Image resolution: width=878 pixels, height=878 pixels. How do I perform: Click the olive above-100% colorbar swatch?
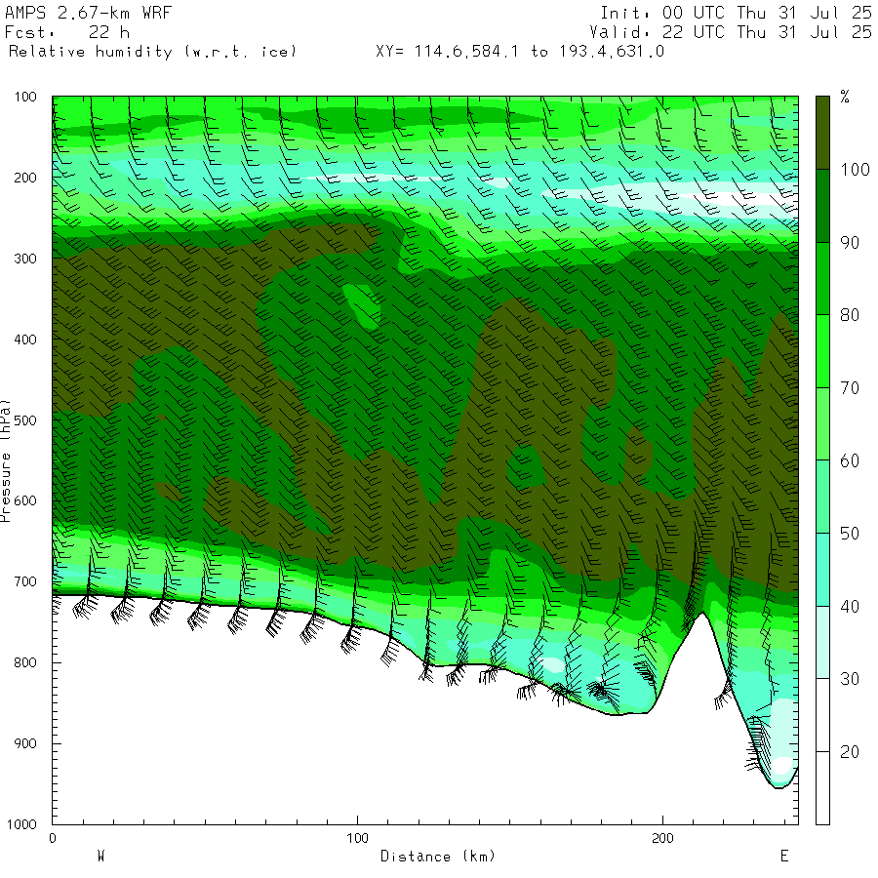pyautogui.click(x=822, y=133)
